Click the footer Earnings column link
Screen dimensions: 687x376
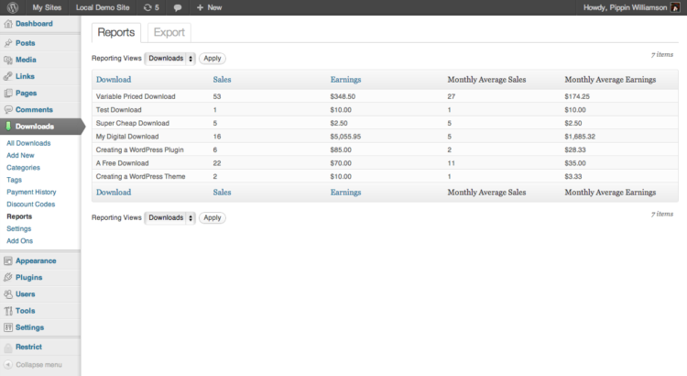pos(345,193)
